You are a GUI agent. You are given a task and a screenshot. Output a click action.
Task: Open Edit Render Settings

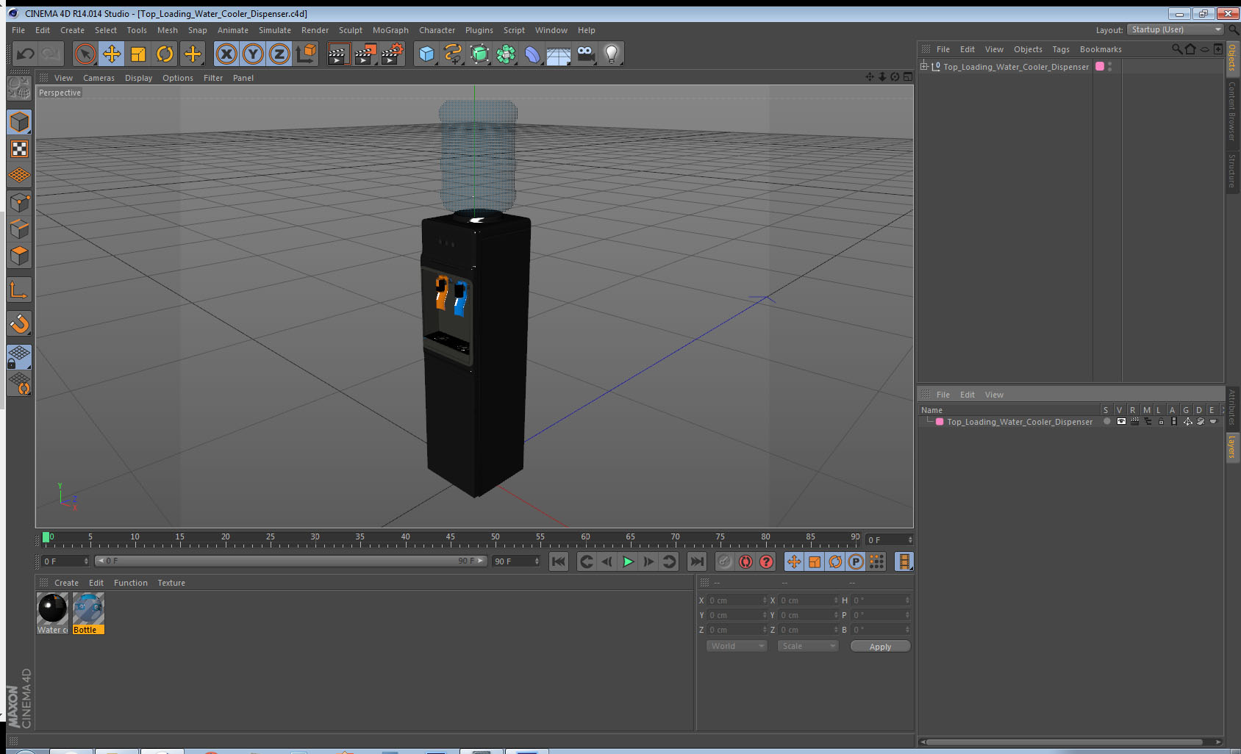393,54
